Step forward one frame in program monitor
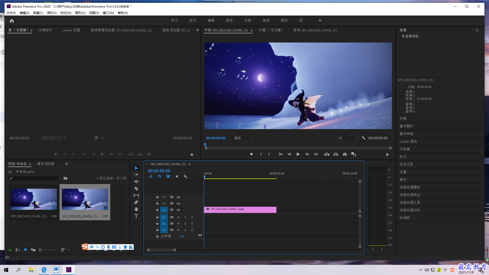The width and height of the screenshot is (489, 275). [307, 154]
